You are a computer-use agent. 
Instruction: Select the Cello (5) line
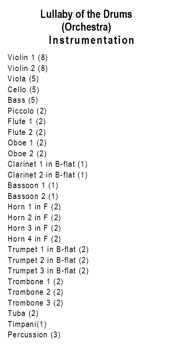pyautogui.click(x=23, y=90)
